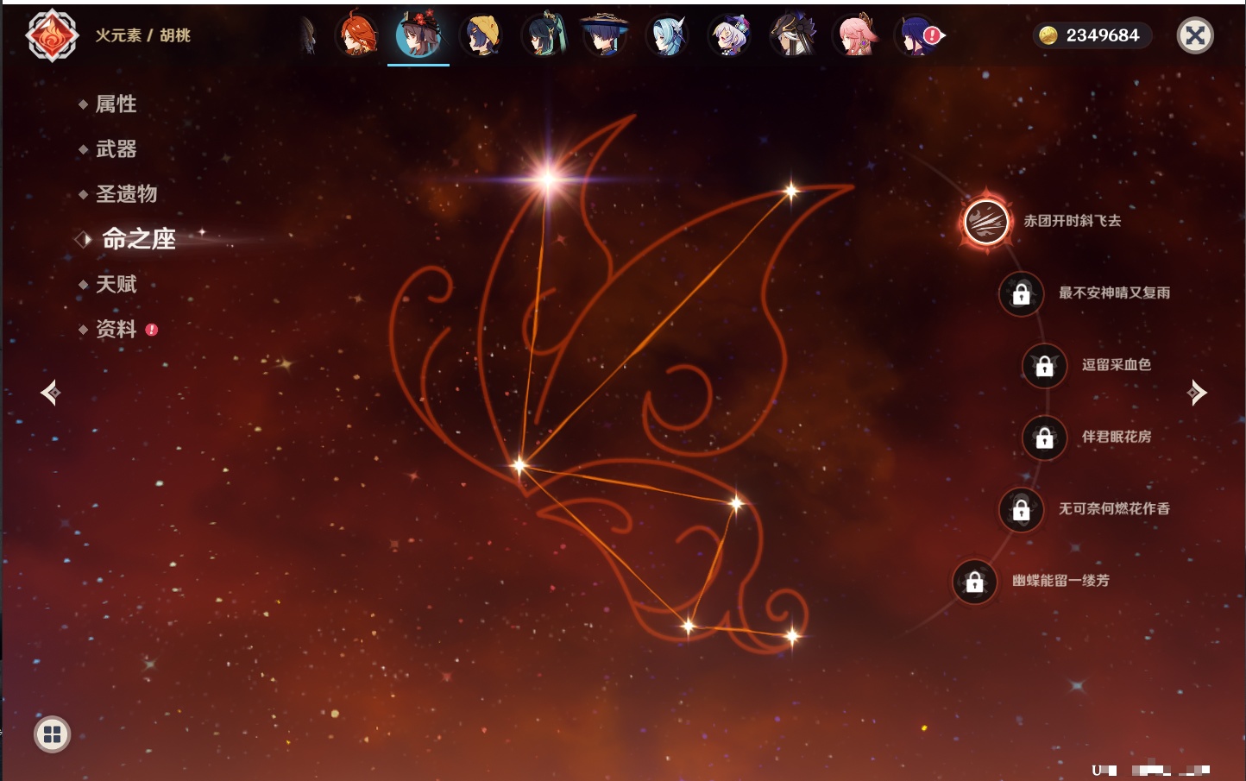Inspect locked constellation 伴君眠花房
The height and width of the screenshot is (781, 1246).
pyautogui.click(x=1044, y=438)
